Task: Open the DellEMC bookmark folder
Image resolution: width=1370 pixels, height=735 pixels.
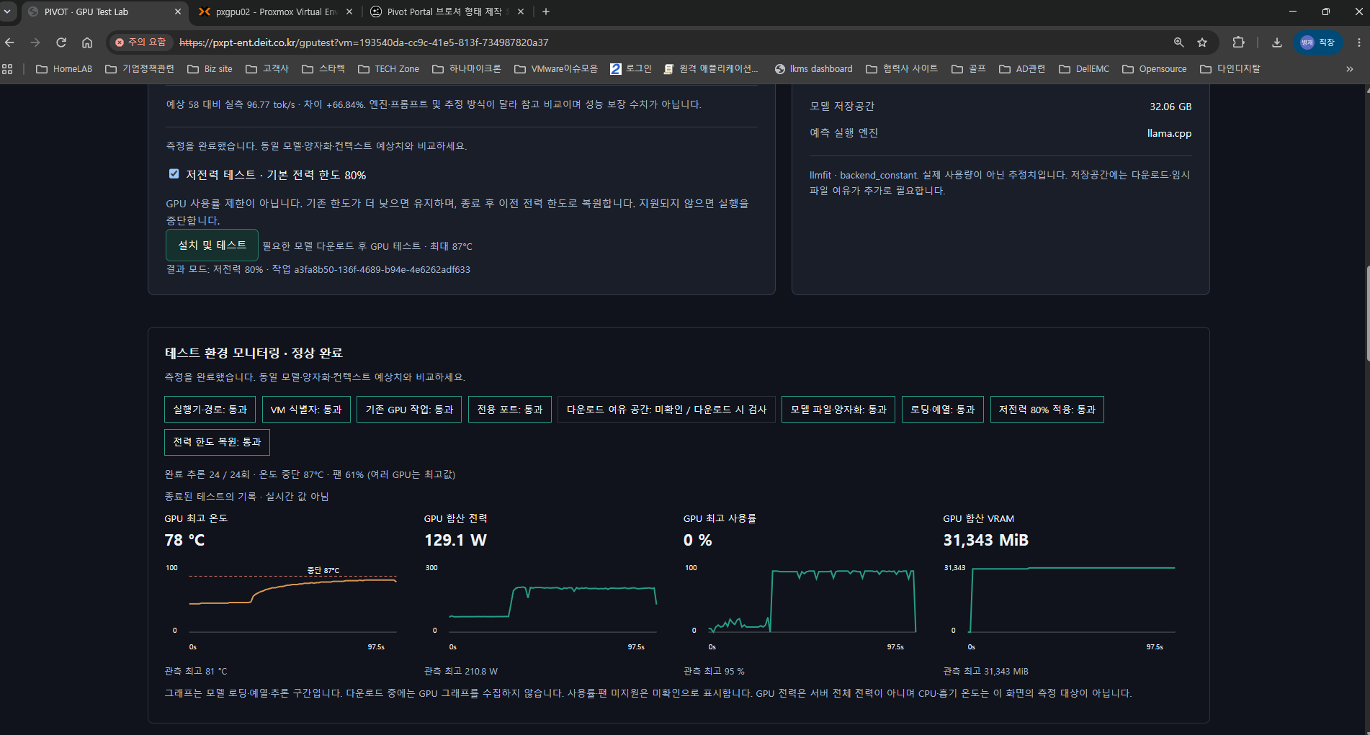Action: click(x=1084, y=69)
